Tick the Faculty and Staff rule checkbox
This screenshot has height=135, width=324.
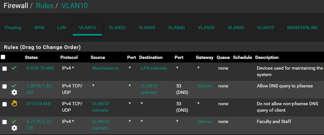pyautogui.click(x=5, y=122)
